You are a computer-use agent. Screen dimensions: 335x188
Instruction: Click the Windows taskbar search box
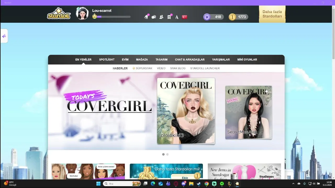[x=122, y=184]
